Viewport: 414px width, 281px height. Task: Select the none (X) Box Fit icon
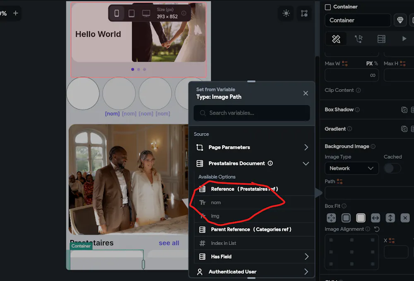pos(405,218)
